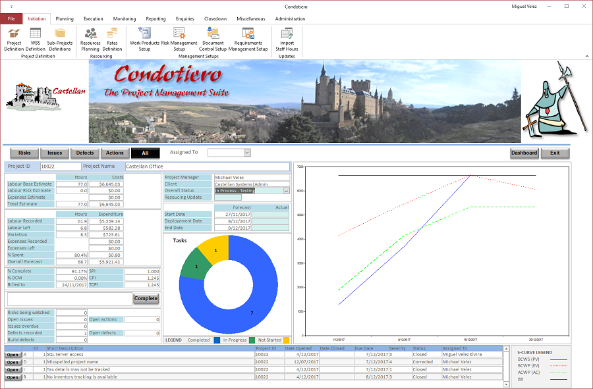Switch to the Execution tab

(x=94, y=18)
